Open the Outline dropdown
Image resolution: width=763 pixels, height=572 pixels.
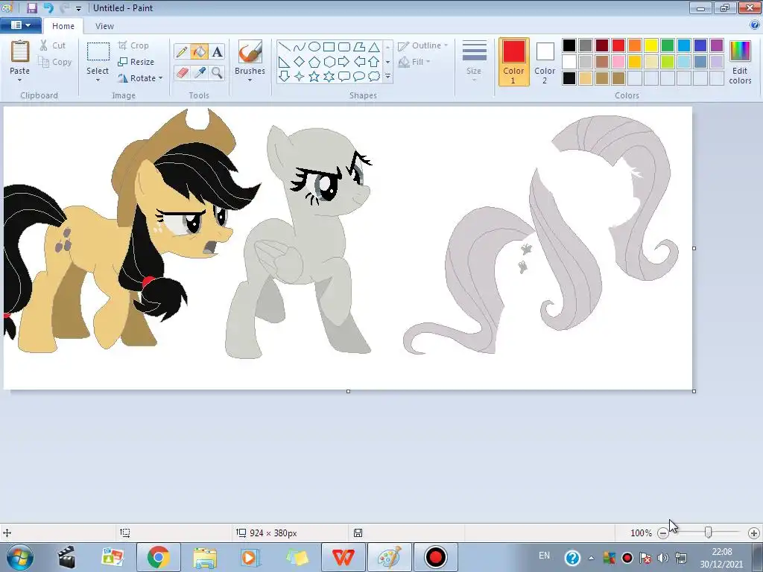pos(423,45)
